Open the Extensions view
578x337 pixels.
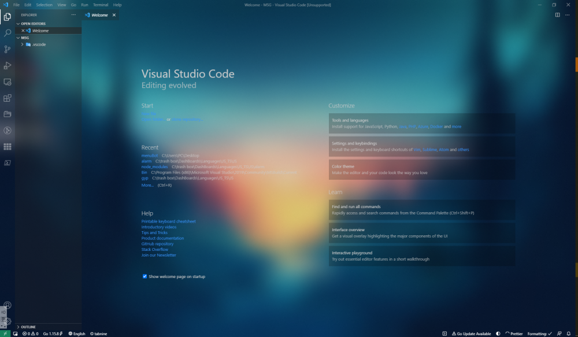(8, 98)
